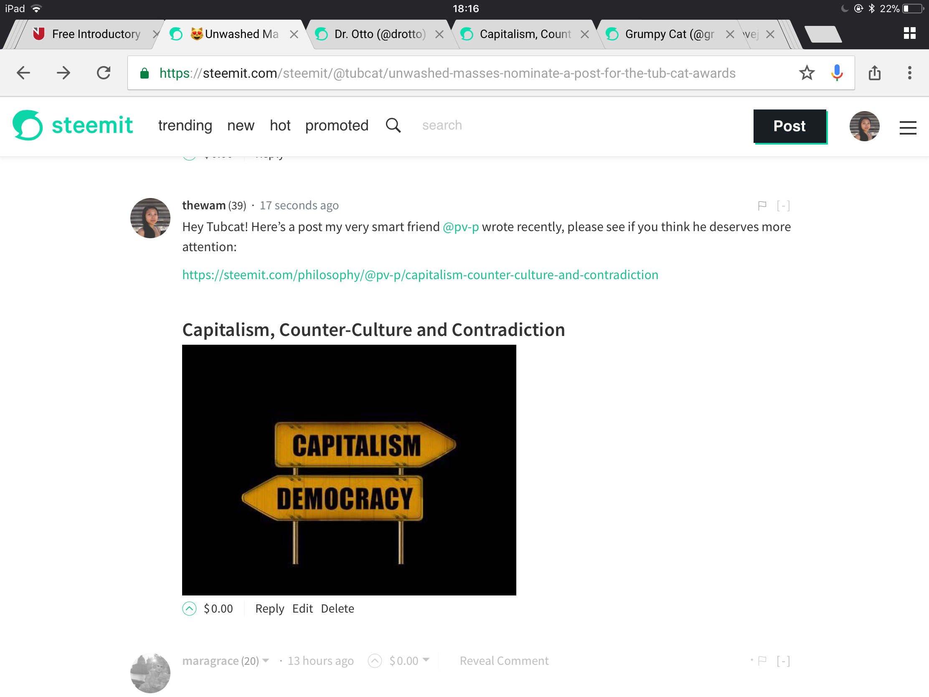
Task: Open the capitalism-counter-culture post link
Action: [x=420, y=275]
